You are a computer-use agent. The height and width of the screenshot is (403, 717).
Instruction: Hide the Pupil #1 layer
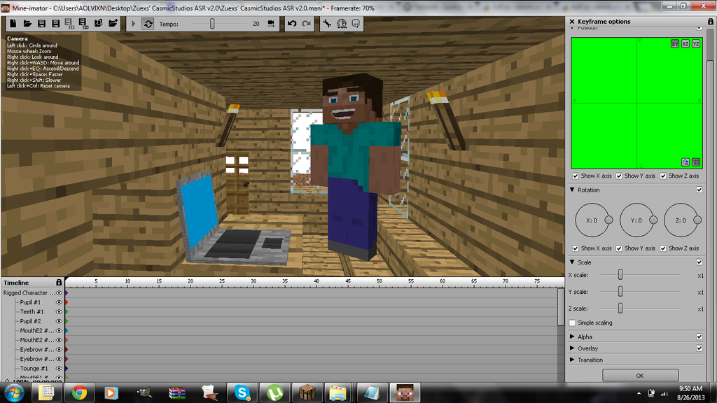(59, 302)
